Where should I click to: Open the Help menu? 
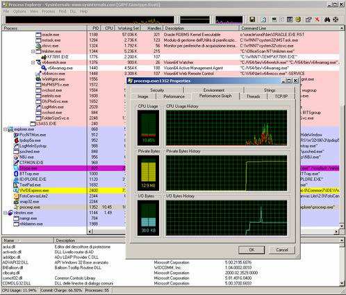coord(83,11)
